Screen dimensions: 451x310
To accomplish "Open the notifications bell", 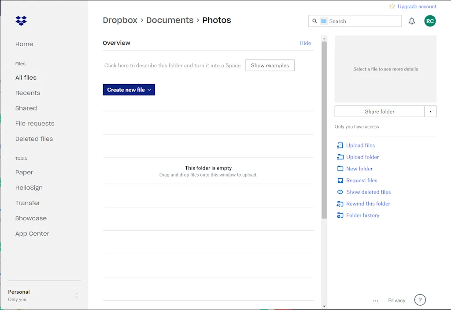I will click(x=412, y=21).
